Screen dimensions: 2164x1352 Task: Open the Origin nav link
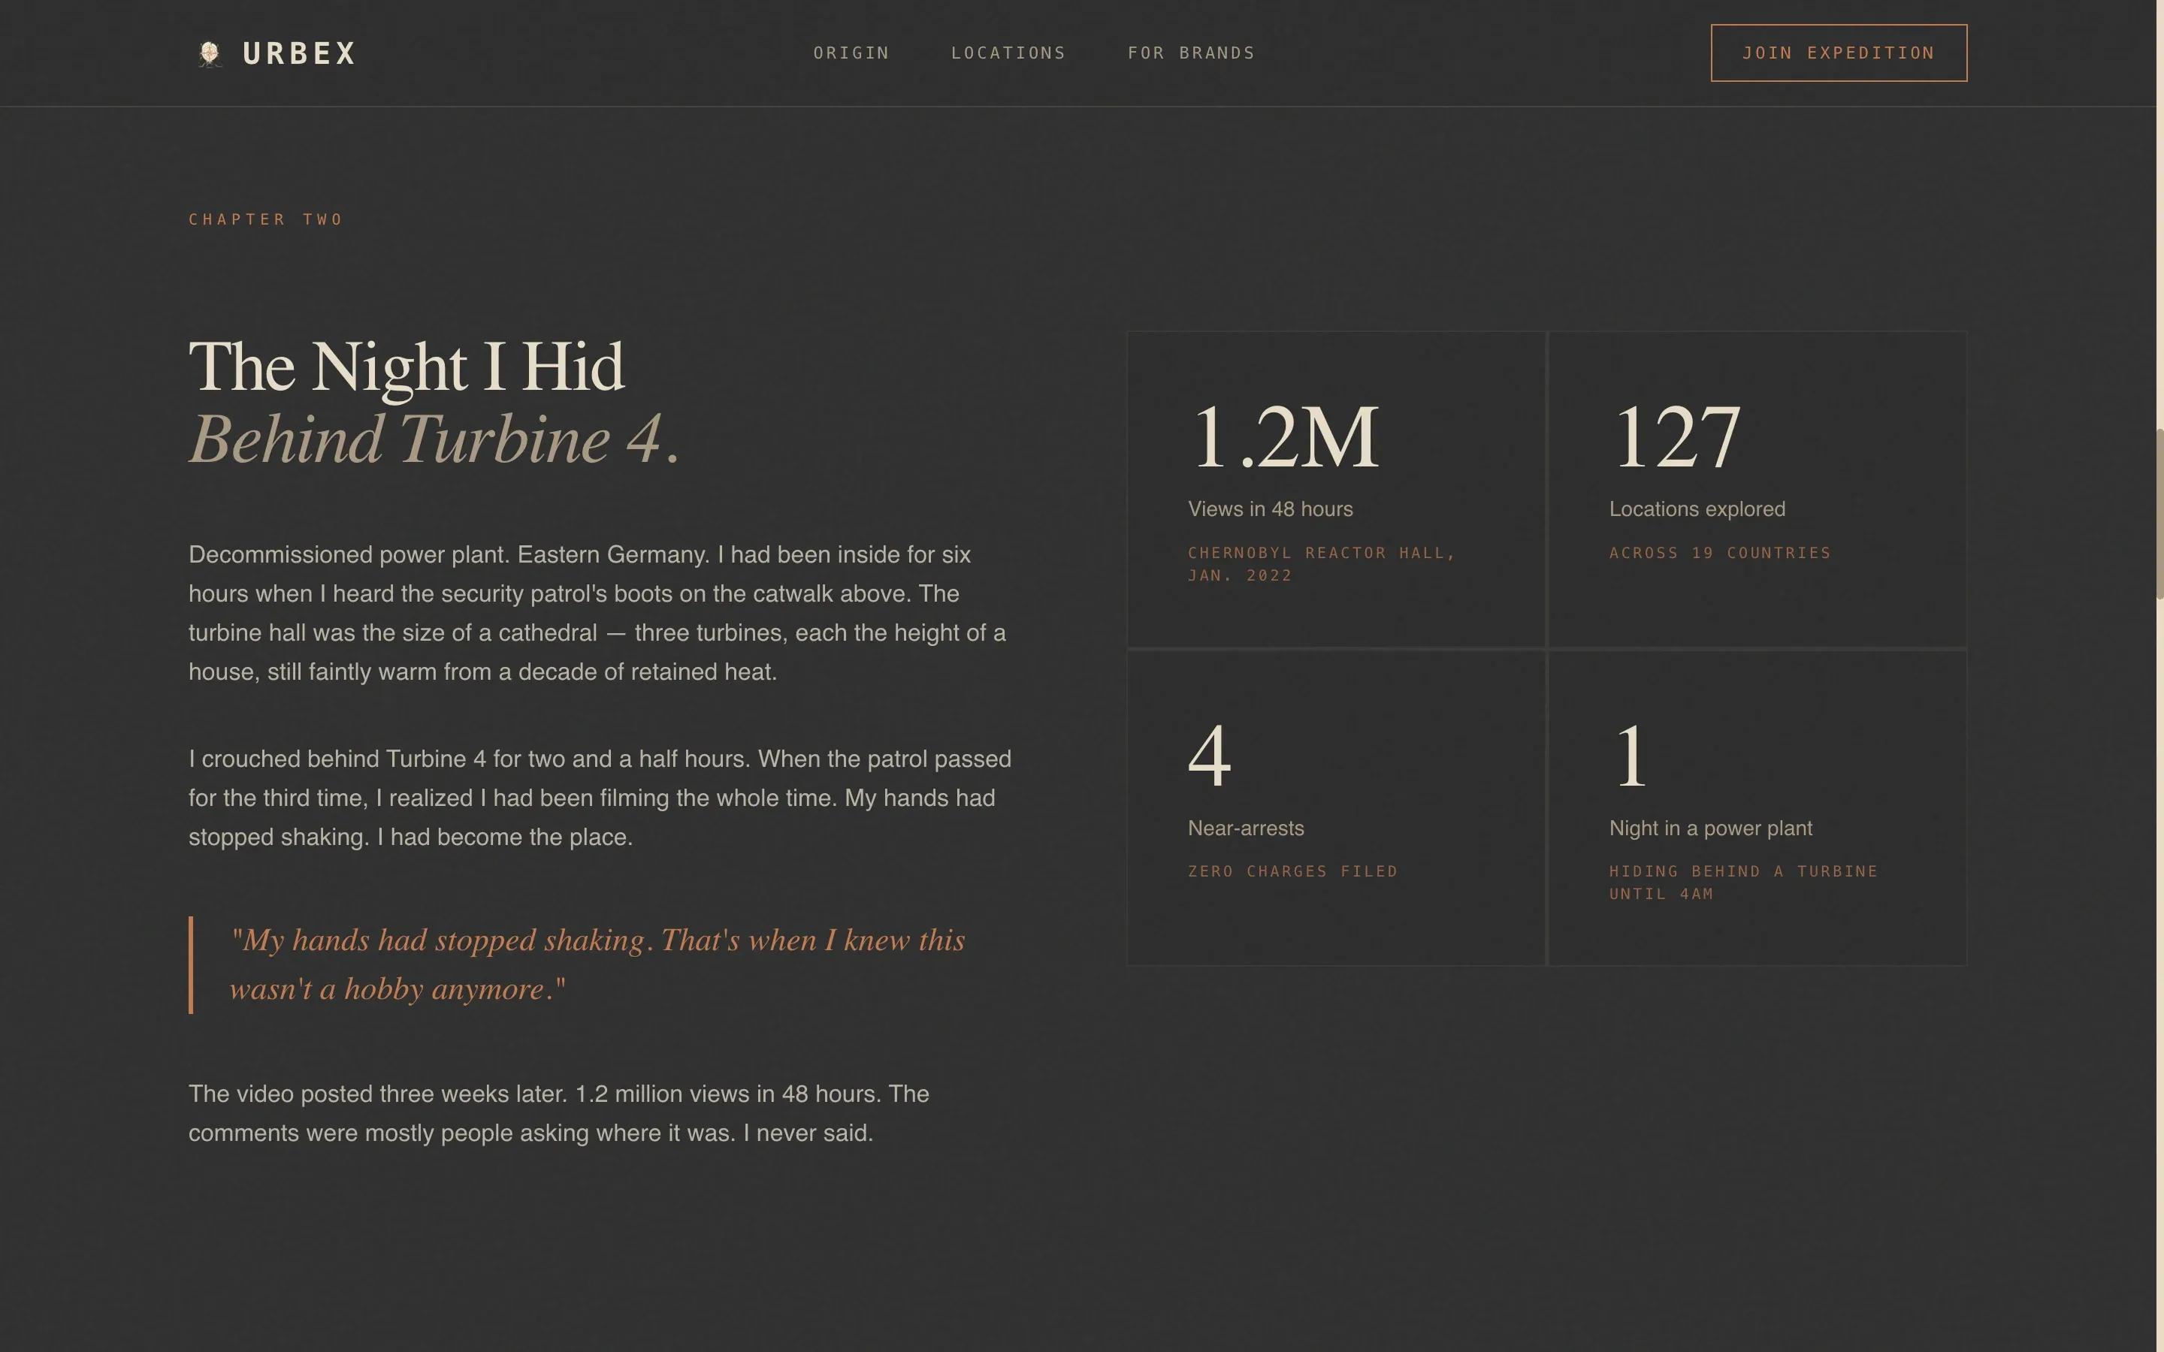pyautogui.click(x=851, y=53)
